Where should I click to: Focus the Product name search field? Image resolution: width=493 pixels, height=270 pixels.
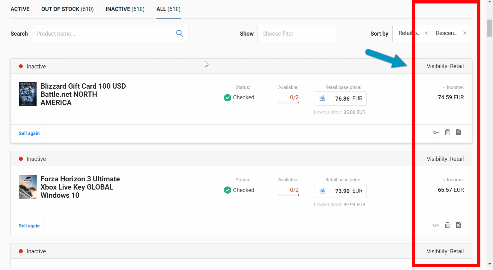point(110,33)
